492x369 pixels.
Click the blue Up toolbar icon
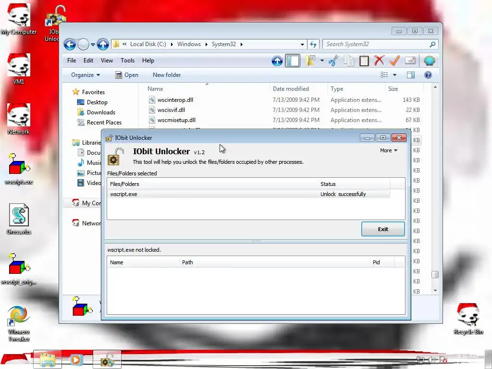point(277,61)
